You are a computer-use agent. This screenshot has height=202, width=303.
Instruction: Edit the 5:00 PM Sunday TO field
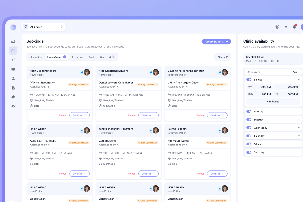[x=287, y=94]
